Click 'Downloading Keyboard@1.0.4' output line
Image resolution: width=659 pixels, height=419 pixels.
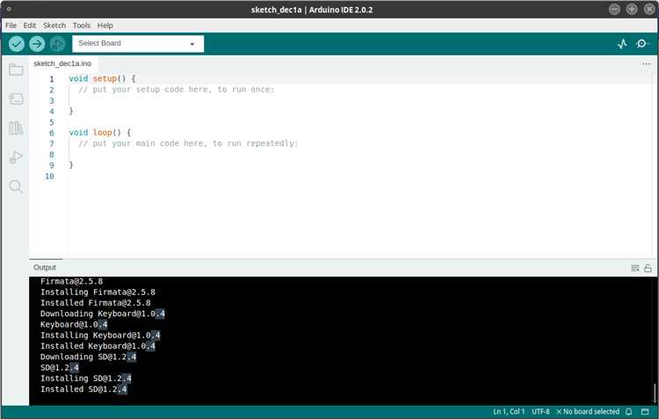tap(103, 314)
